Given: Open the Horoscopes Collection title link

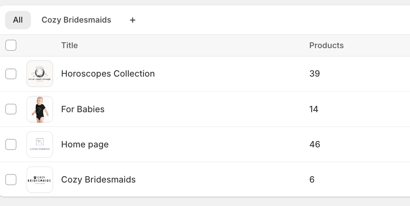Looking at the screenshot, I should tap(108, 74).
